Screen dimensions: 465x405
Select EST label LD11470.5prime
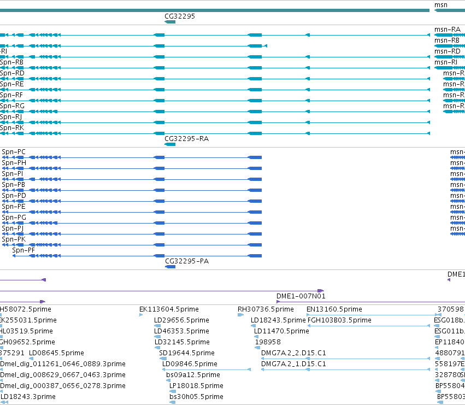coord(281,331)
